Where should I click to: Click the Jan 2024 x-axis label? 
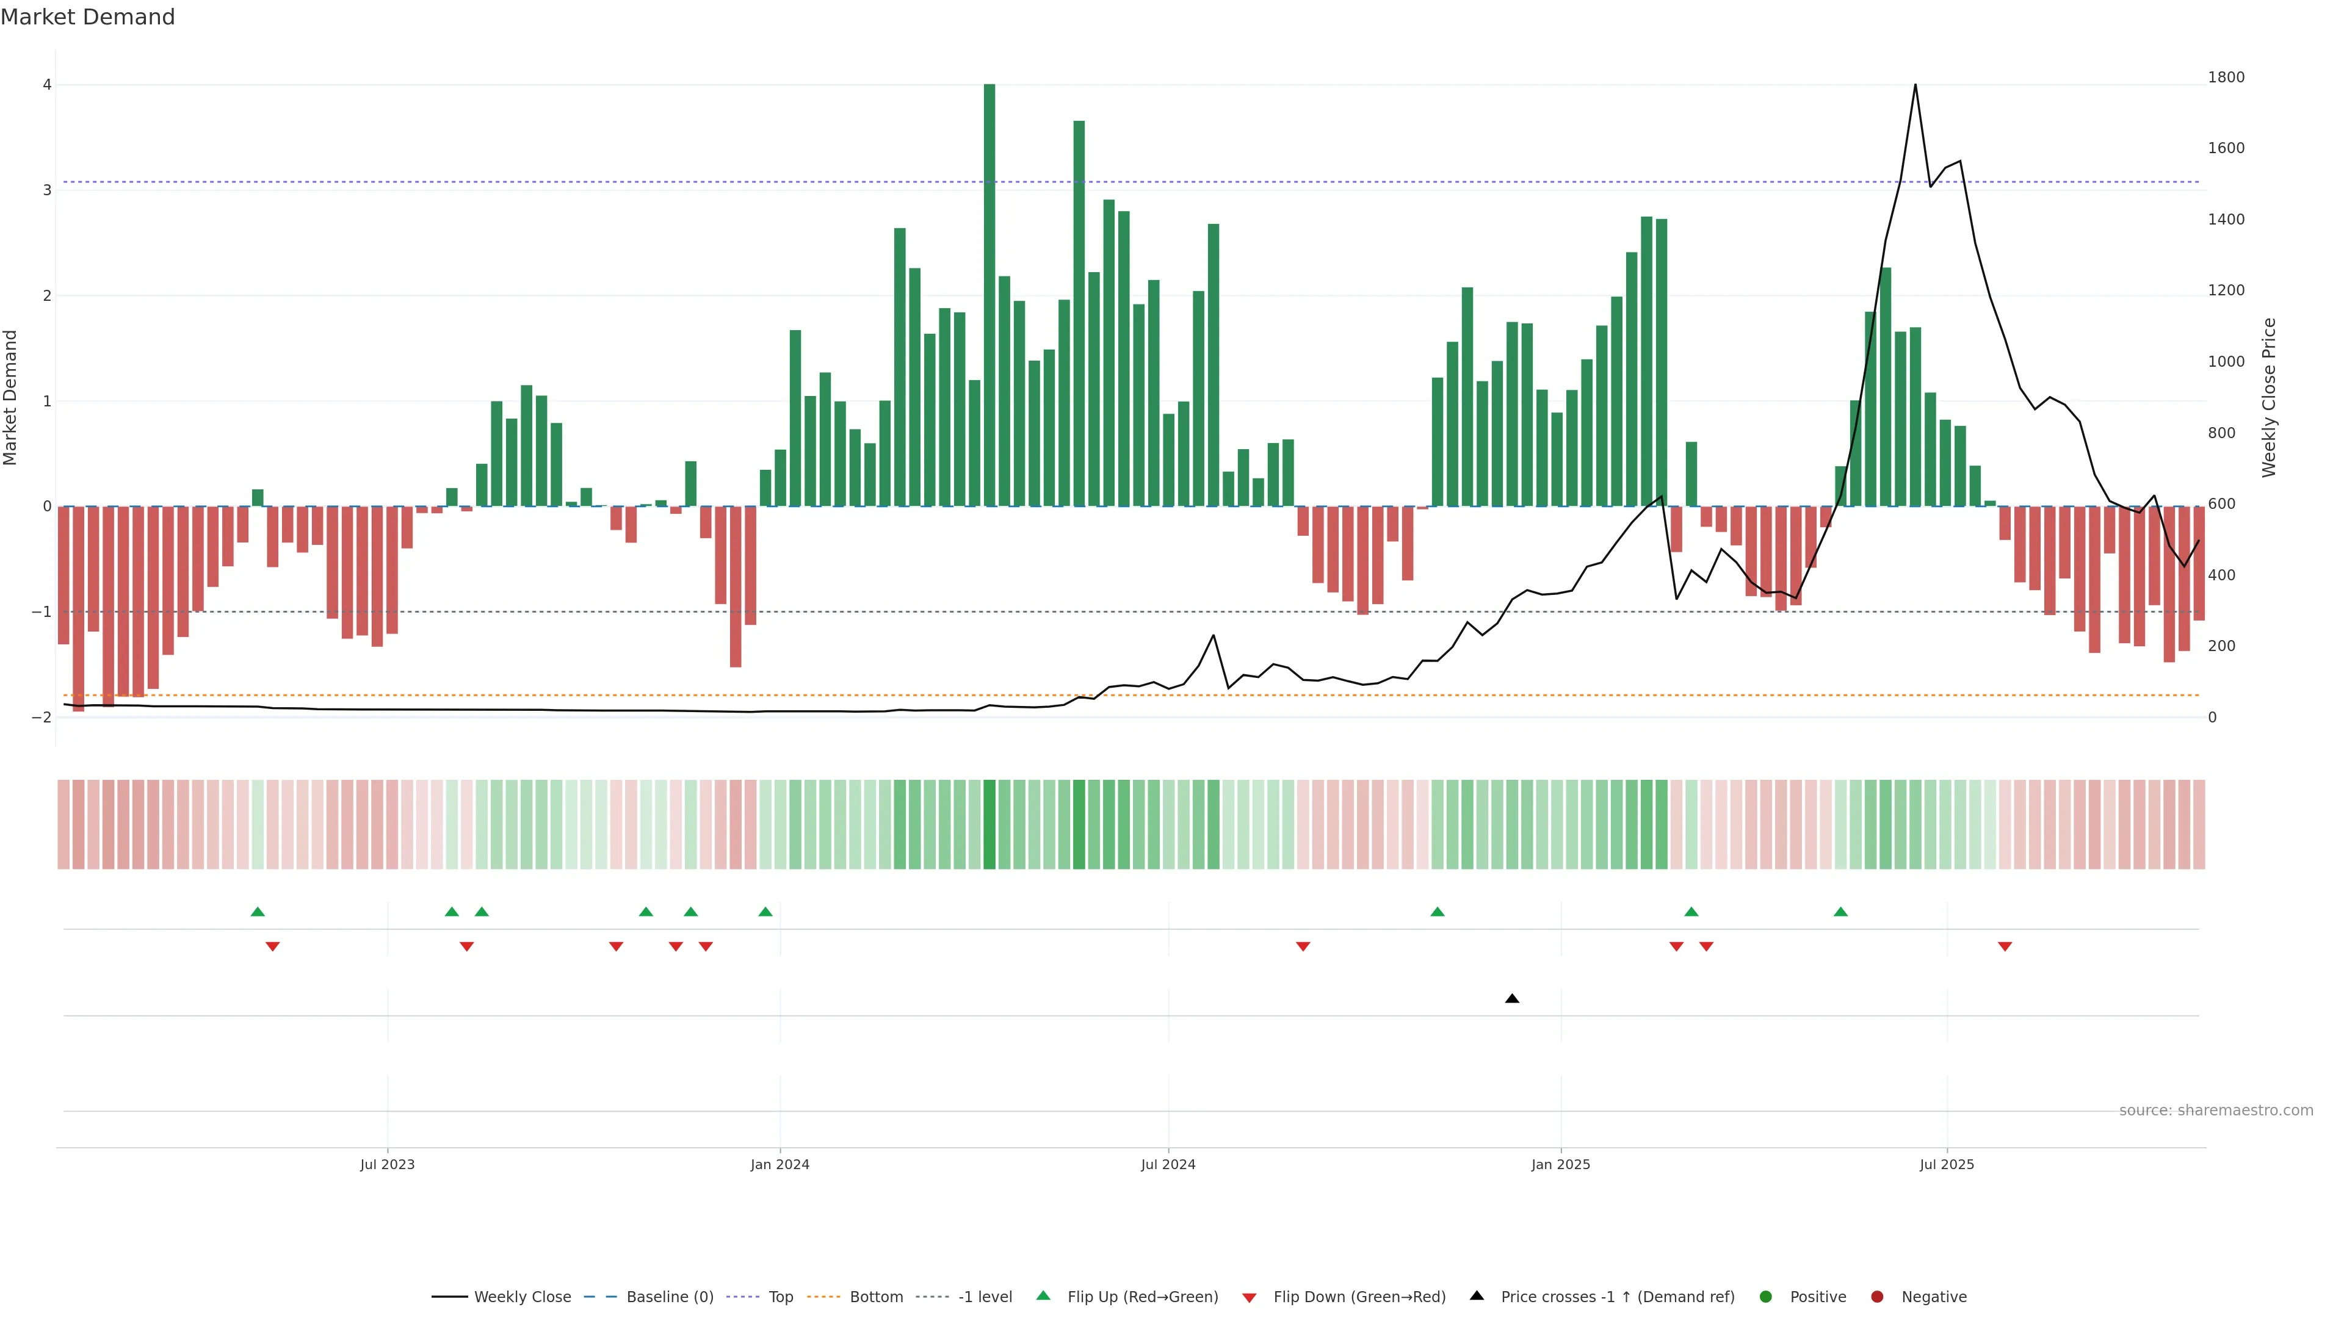(x=780, y=1164)
